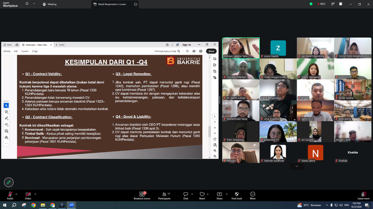Click Leave room button
The height and width of the screenshot is (209, 373).
[x=364, y=196]
